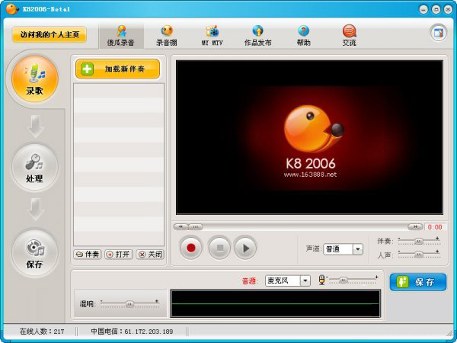Click the empty accompaniment list area
This screenshot has width=457, height=343.
[x=119, y=165]
